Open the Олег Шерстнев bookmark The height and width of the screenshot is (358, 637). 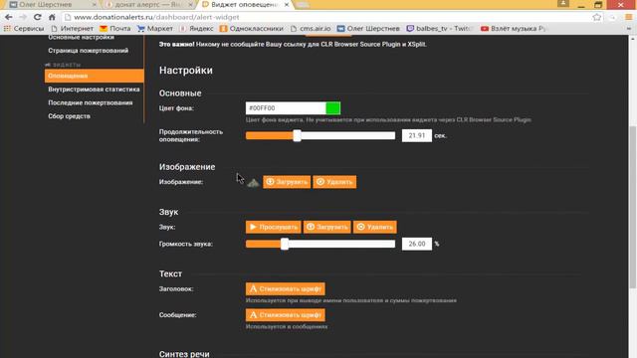(x=368, y=29)
